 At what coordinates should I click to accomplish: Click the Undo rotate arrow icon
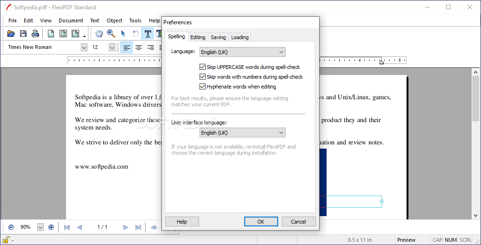[x=135, y=34]
